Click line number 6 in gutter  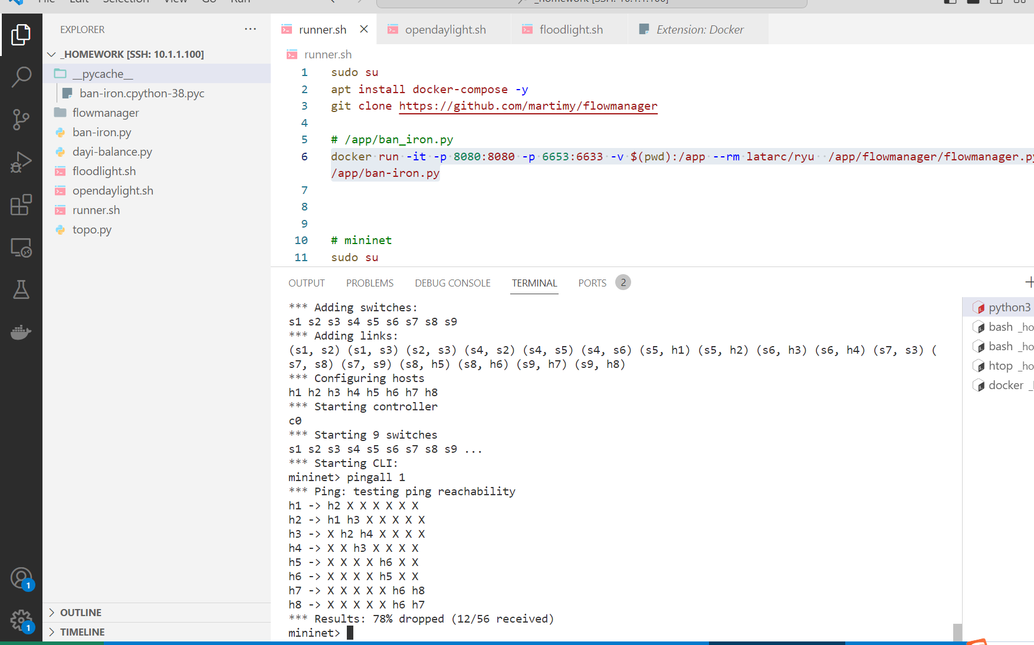[x=304, y=157]
